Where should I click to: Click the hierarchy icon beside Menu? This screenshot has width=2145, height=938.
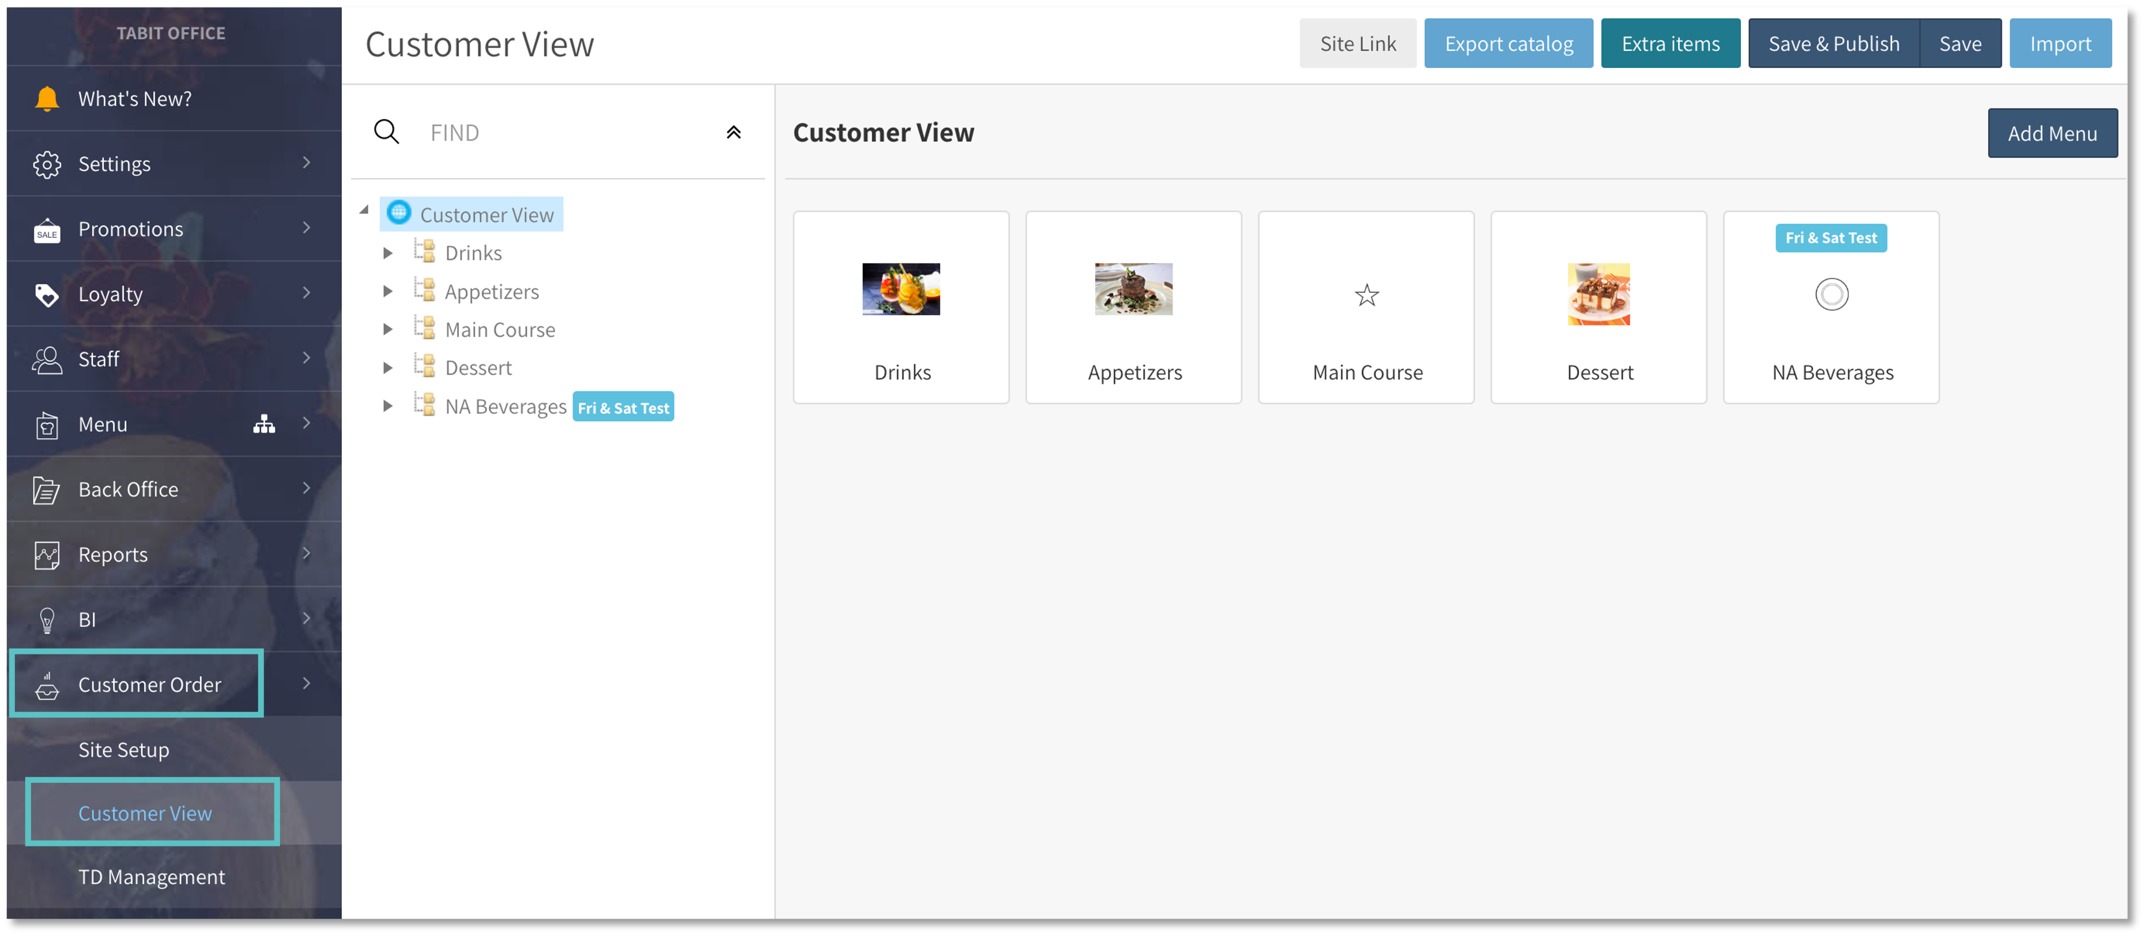tap(264, 425)
